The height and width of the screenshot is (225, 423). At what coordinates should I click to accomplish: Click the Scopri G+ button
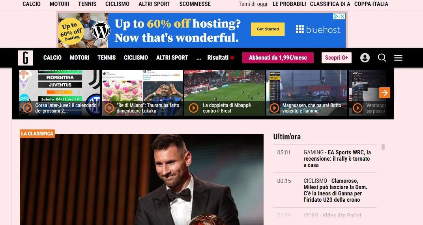(x=337, y=58)
